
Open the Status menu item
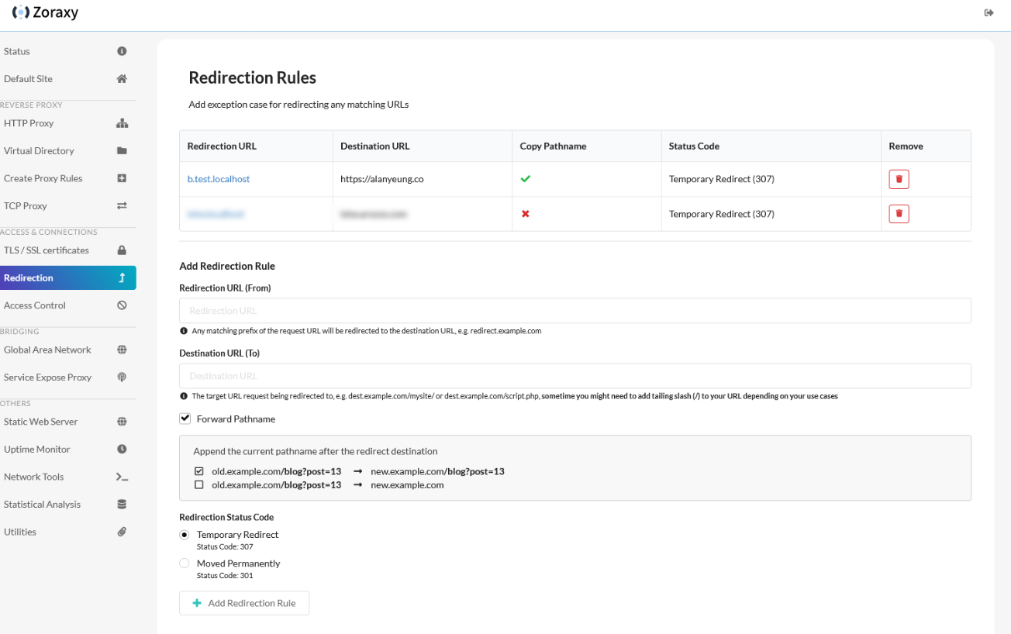click(67, 51)
